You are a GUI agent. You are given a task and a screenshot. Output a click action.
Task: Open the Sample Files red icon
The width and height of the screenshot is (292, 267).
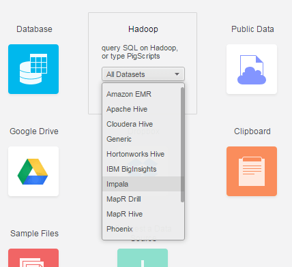click(33, 257)
